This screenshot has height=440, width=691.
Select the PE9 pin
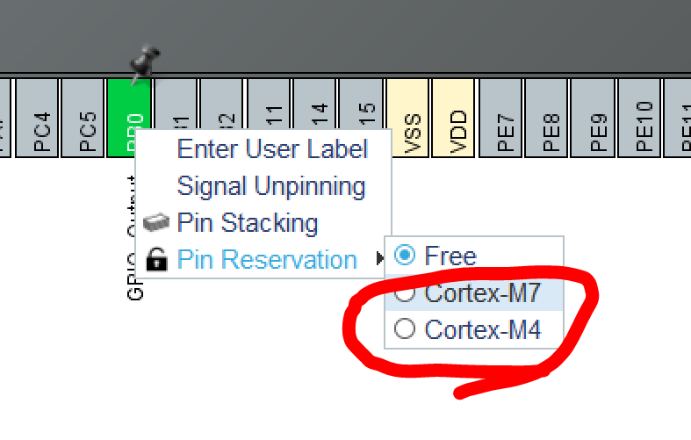pyautogui.click(x=594, y=119)
